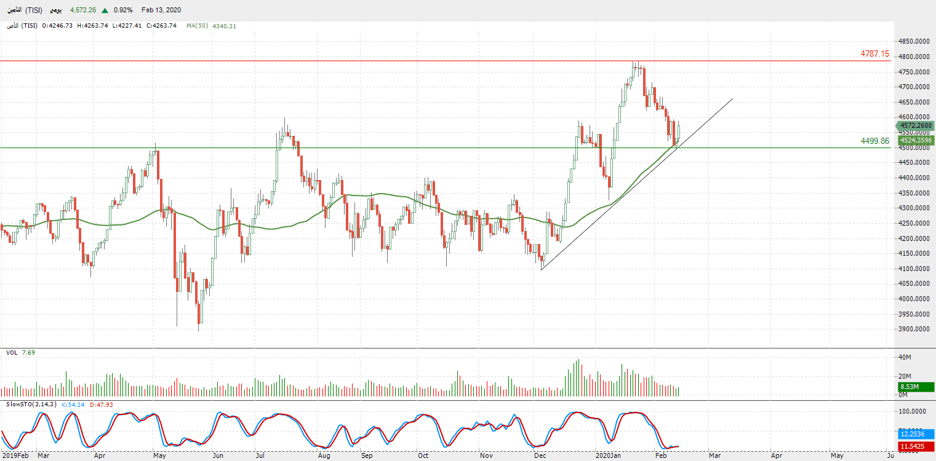Click the green 4524.3596 price tag
936x461 pixels.
pos(916,140)
